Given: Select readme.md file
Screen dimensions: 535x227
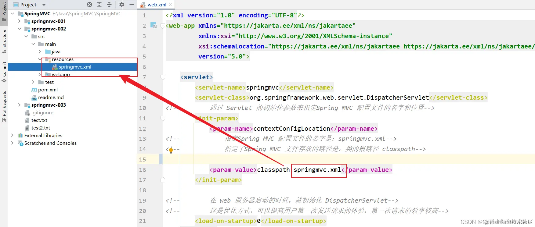Looking at the screenshot, I should pyautogui.click(x=51, y=97).
